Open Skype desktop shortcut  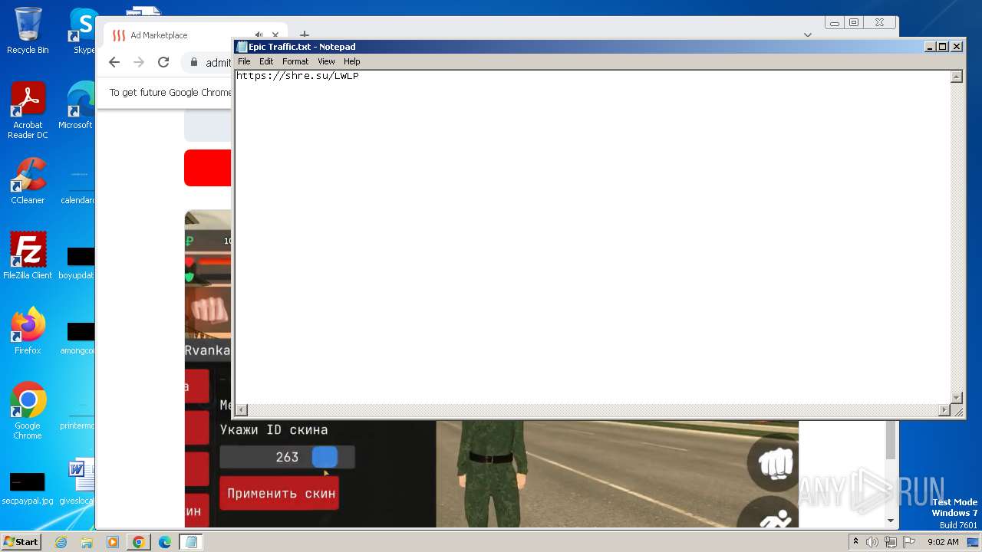pos(83,31)
